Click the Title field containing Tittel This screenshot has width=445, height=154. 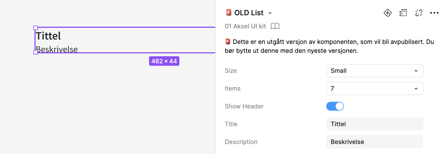374,124
